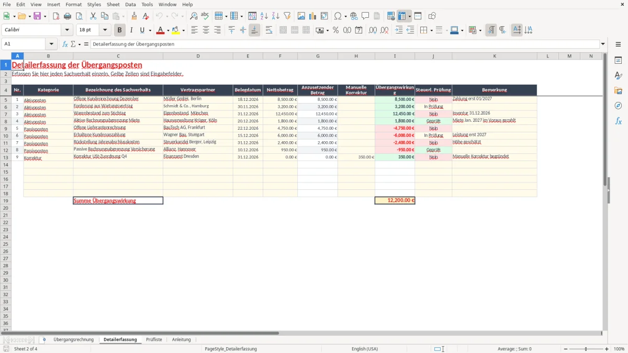Image resolution: width=628 pixels, height=353 pixels.
Task: Open the Borders dropdown arrow
Action: pyautogui.click(x=431, y=30)
